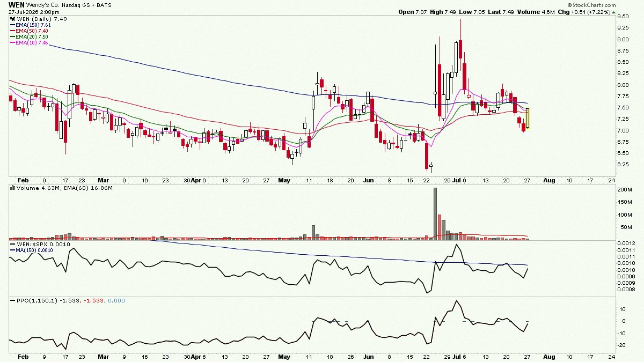Click the -10 PPO axis label

click(621, 333)
